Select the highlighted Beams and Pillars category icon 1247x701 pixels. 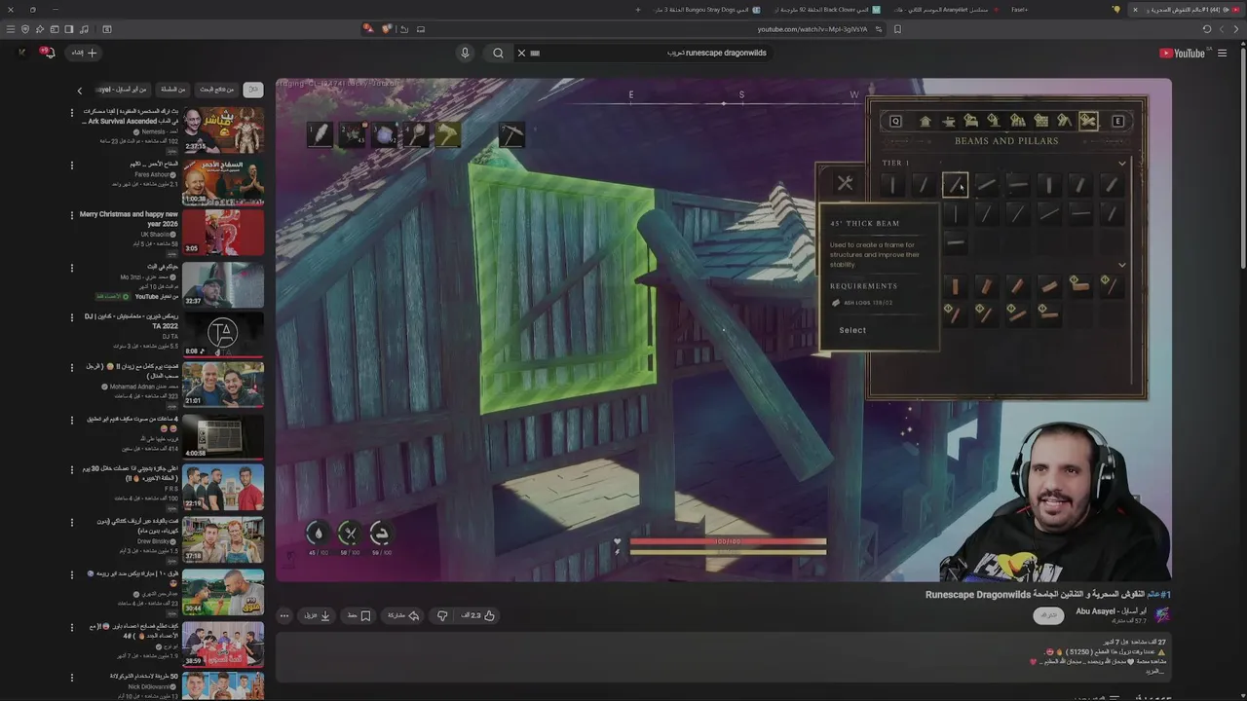1088,121
